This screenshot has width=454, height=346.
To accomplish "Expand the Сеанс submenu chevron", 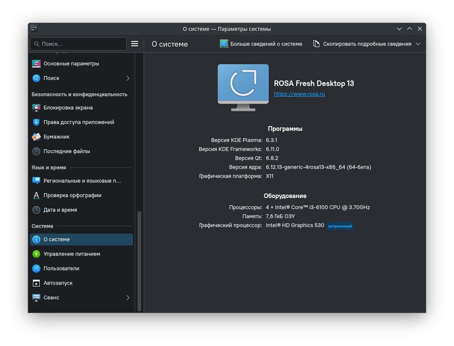I will [128, 298].
